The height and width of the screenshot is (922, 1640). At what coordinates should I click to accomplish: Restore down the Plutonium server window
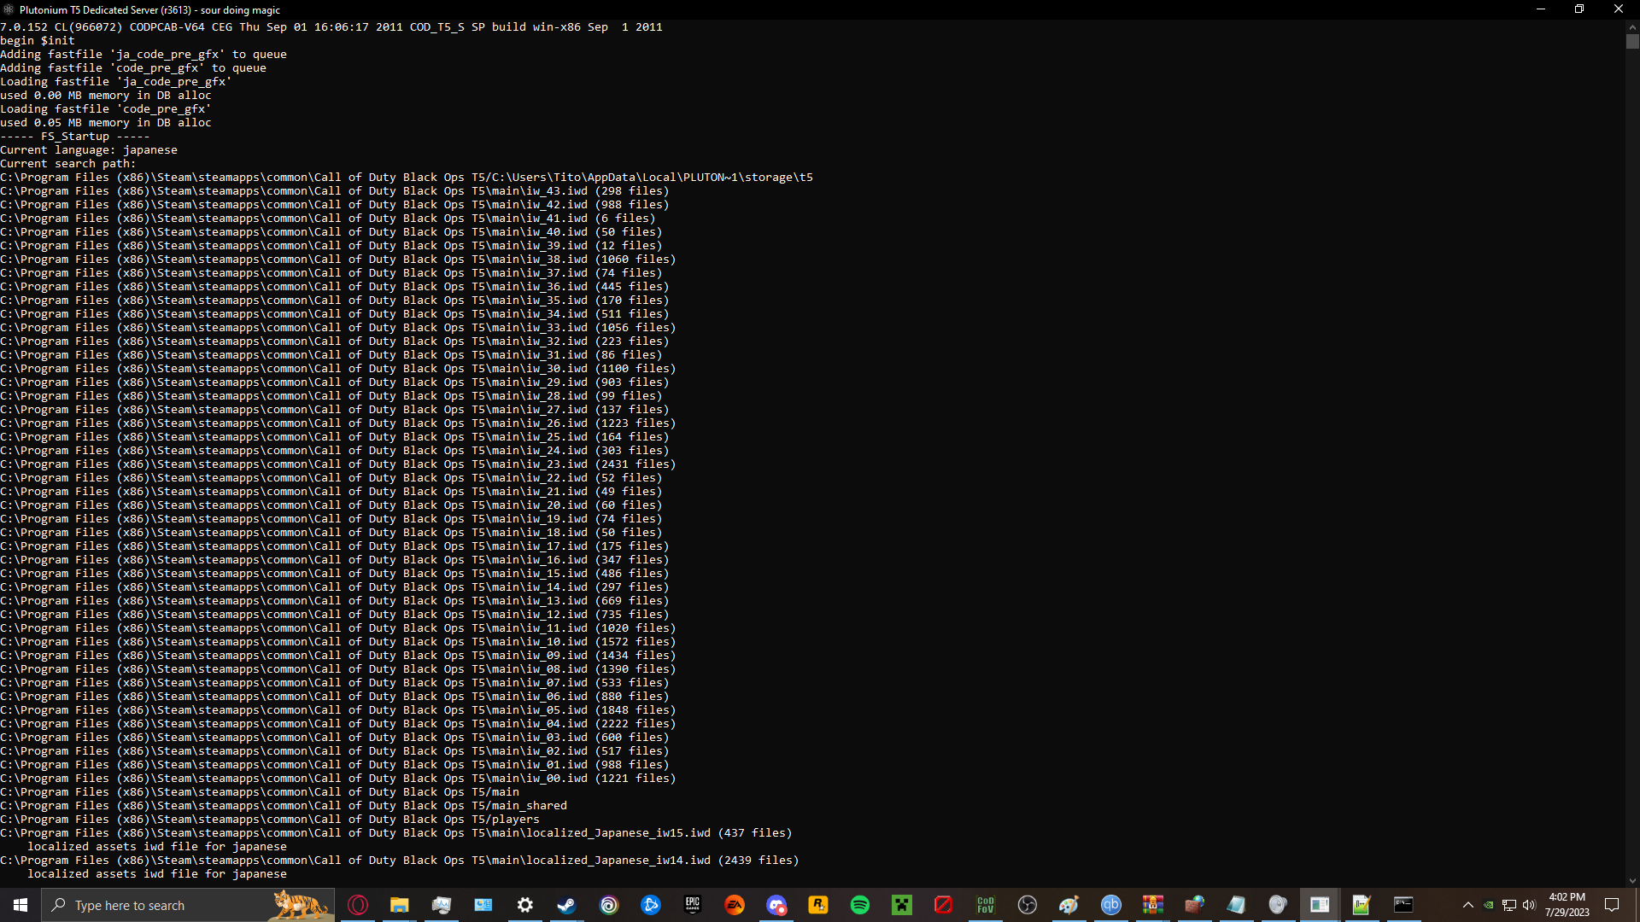[1579, 9]
